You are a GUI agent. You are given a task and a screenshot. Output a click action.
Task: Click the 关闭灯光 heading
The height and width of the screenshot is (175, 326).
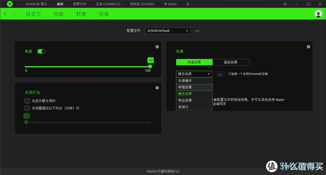[33, 92]
